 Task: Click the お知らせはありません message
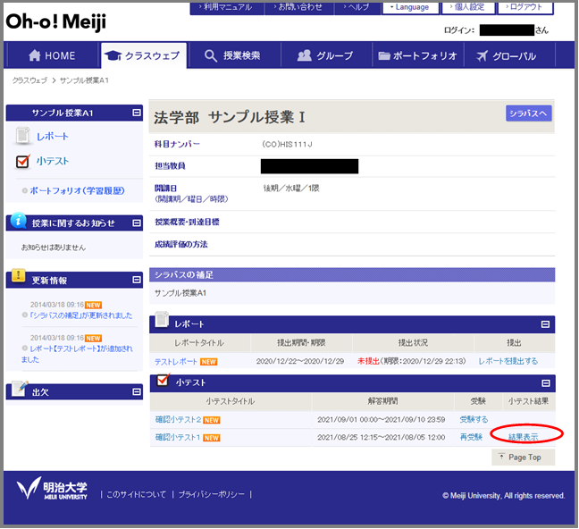54,248
